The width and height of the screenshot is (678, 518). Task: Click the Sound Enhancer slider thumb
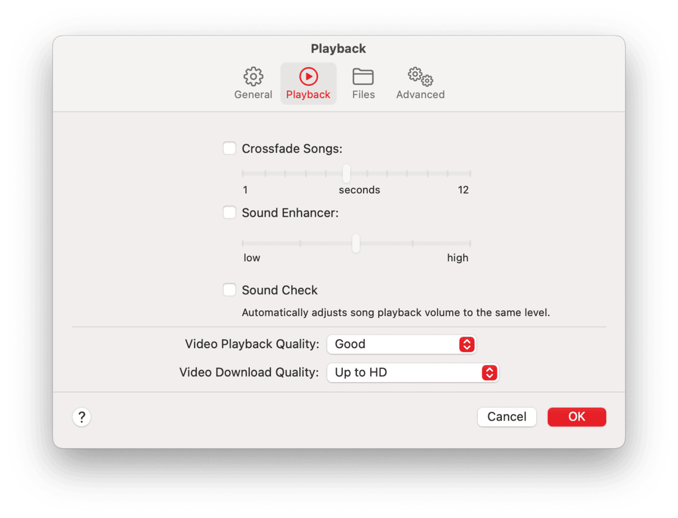coord(356,243)
